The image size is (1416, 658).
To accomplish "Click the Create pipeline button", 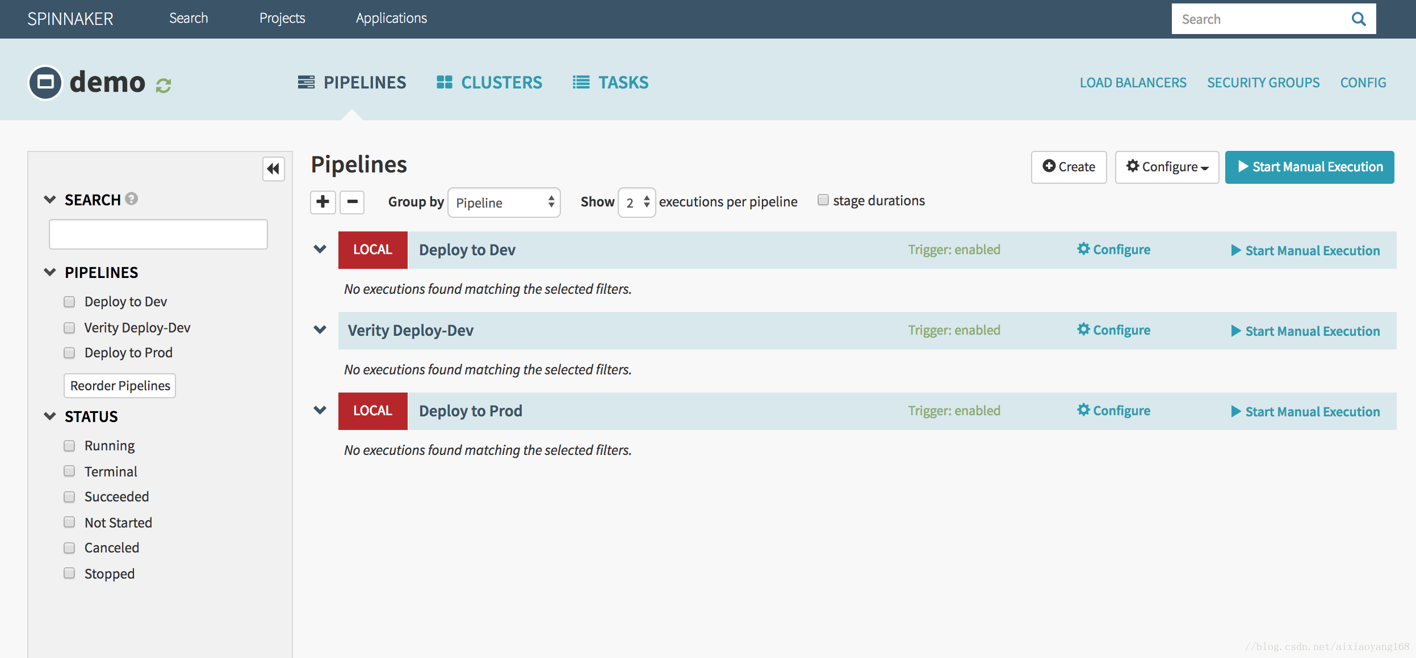I will tap(1069, 167).
